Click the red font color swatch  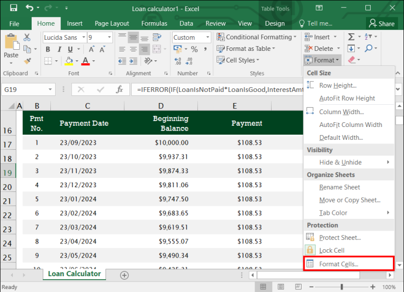click(x=85, y=61)
